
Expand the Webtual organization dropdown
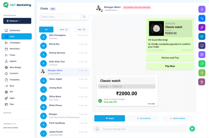17,21
